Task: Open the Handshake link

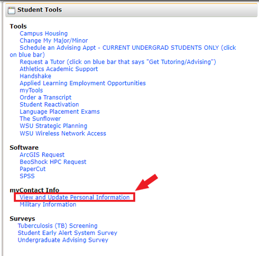Action: pos(35,76)
